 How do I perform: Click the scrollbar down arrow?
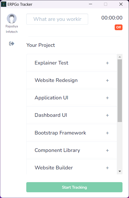point(120,171)
